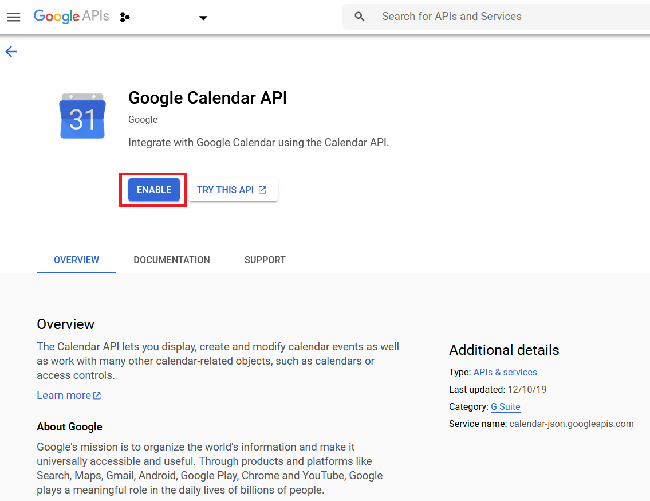Open the hamburger navigation menu

(x=14, y=17)
